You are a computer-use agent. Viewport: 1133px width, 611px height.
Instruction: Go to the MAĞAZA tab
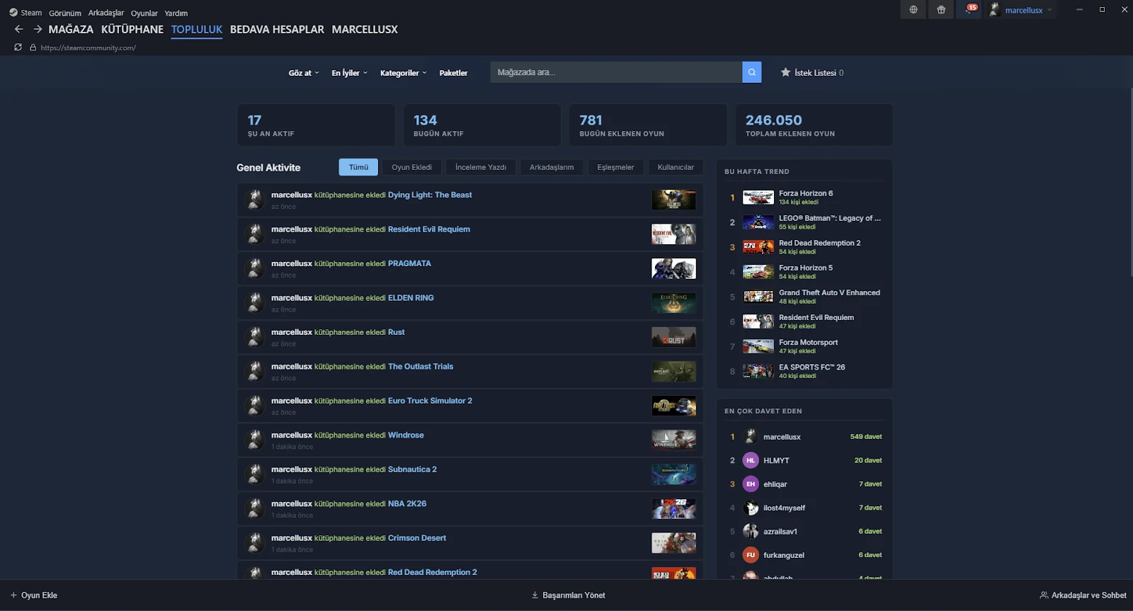(71, 30)
